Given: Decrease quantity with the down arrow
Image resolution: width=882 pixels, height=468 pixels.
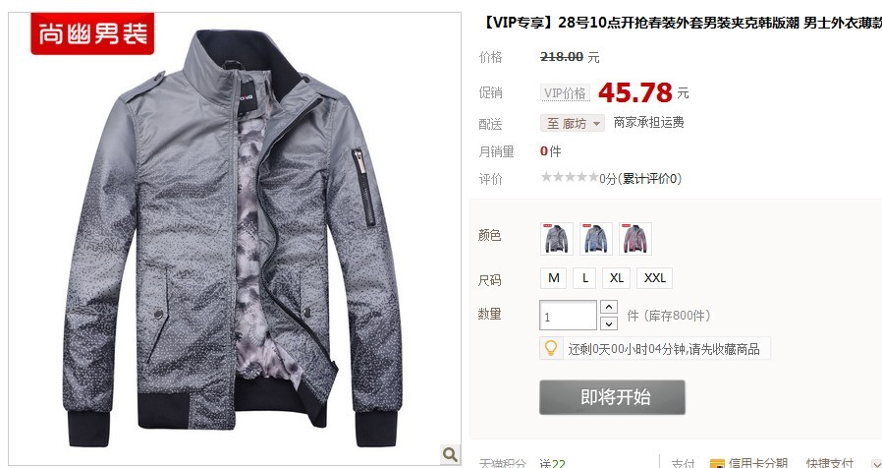Looking at the screenshot, I should pyautogui.click(x=609, y=323).
